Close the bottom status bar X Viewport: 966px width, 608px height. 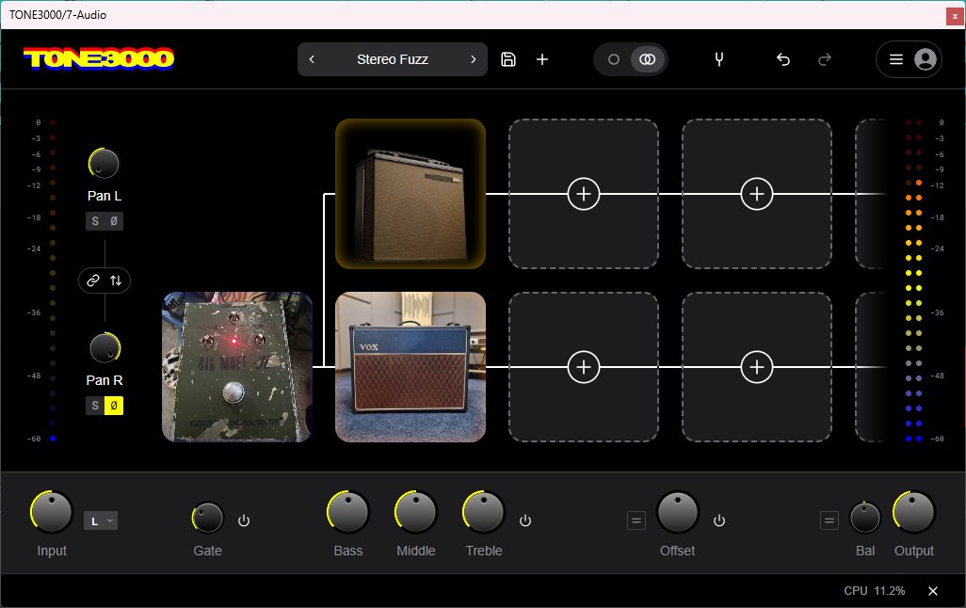coord(933,591)
